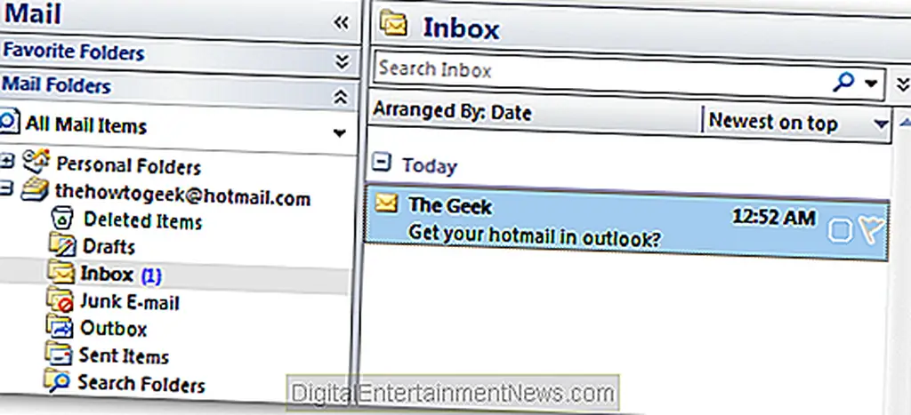Collapse the thehowtogeek@hotmail.com account tree
The width and height of the screenshot is (911, 415).
pos(7,188)
